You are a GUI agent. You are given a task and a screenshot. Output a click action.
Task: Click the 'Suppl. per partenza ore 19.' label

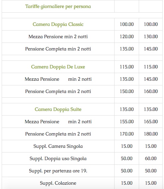[58, 171]
